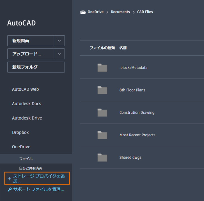Viewport: 204px width, 201px height.
Task: Click the Most Recent Projects folder icon
Action: [102, 135]
